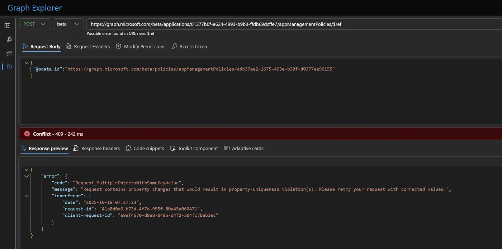This screenshot has height=249, width=502.
Task: Open the Access token tab
Action: (189, 47)
